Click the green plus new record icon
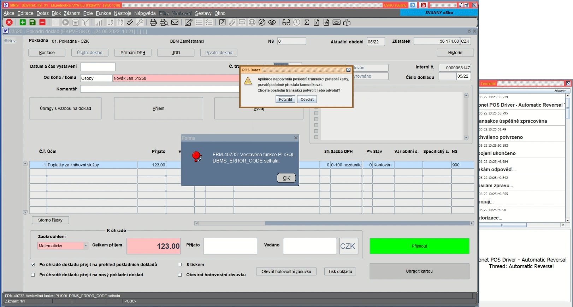573x307 pixels. 23,22
